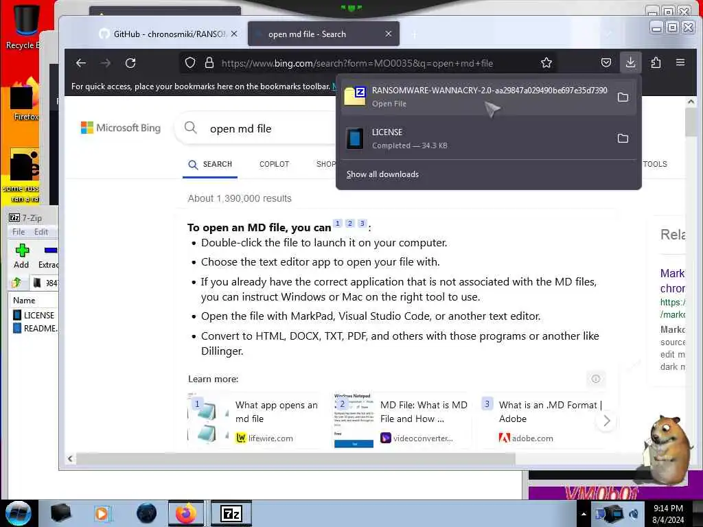Open Bing TOOLS menu
Viewport: 703px width, 527px height.
[x=655, y=164]
